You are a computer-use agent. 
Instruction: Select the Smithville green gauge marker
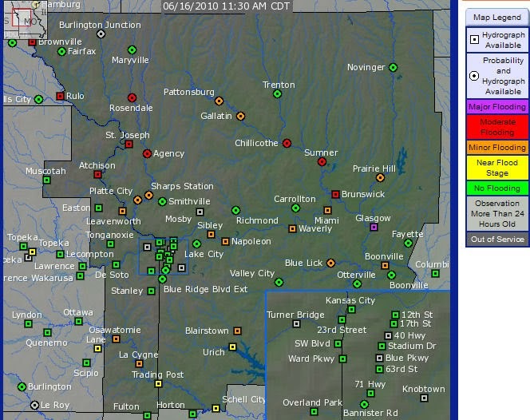pyautogui.click(x=162, y=201)
